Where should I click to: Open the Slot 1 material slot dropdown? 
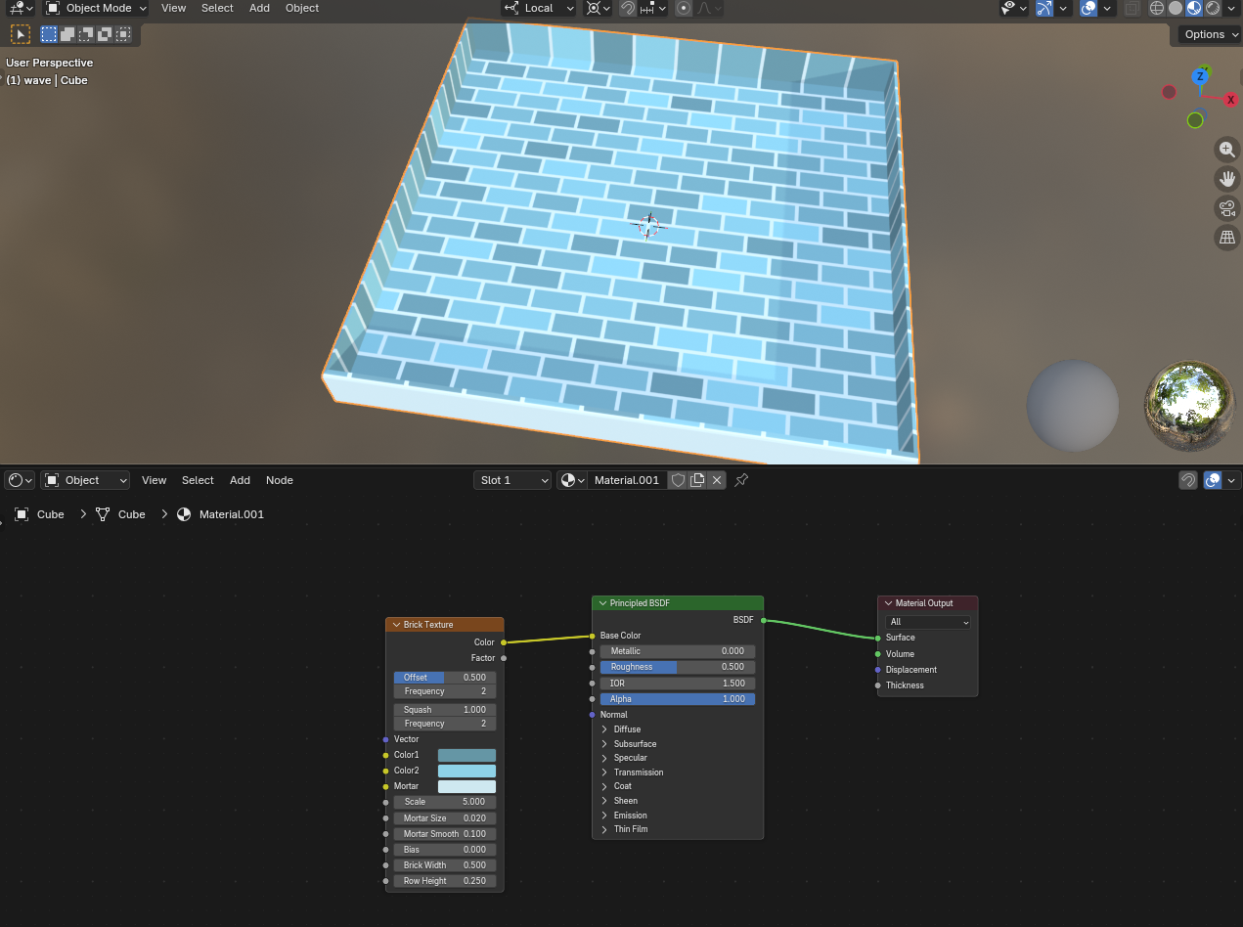[512, 480]
